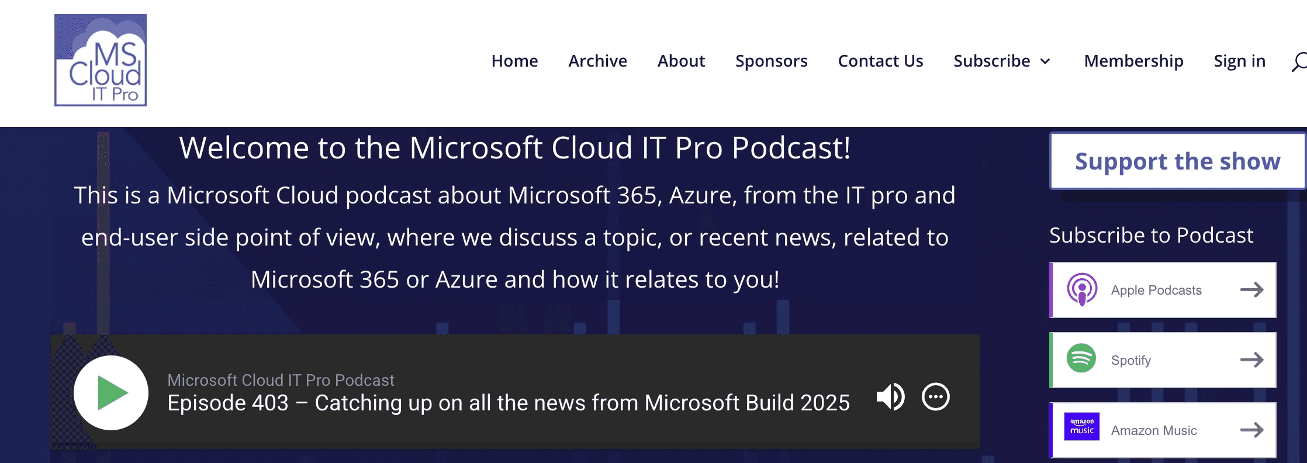Follow the Amazon Music arrow
Image resolution: width=1307 pixels, height=463 pixels.
point(1252,430)
